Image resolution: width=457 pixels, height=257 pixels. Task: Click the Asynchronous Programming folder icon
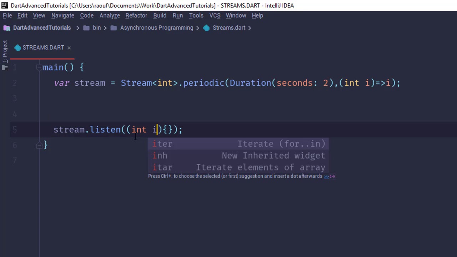pyautogui.click(x=114, y=28)
